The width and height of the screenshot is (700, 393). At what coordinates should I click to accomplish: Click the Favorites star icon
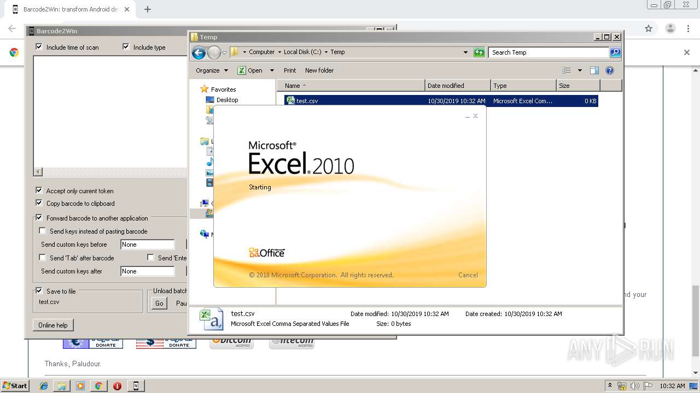coord(205,89)
